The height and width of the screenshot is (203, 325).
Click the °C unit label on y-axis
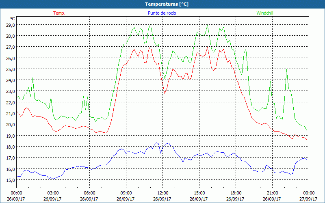13,19
